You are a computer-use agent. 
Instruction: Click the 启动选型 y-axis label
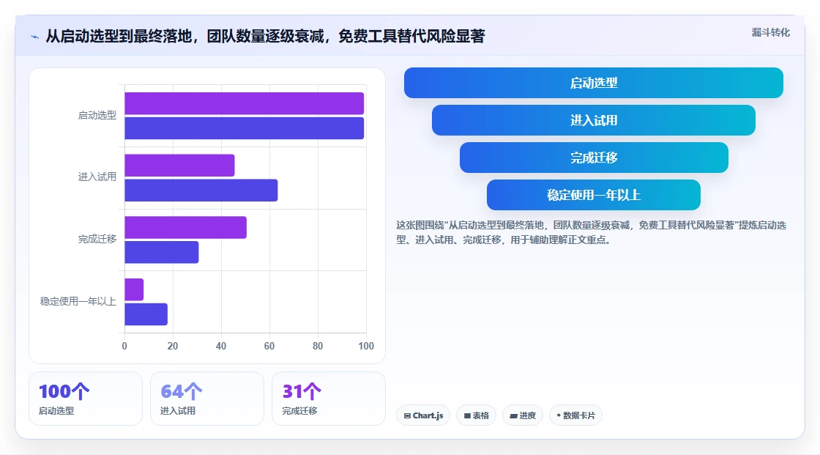tap(97, 115)
